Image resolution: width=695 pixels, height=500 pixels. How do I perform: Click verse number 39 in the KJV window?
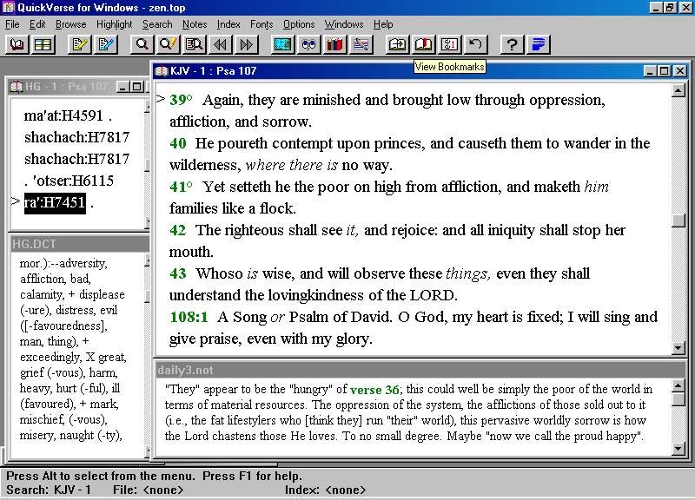click(178, 100)
